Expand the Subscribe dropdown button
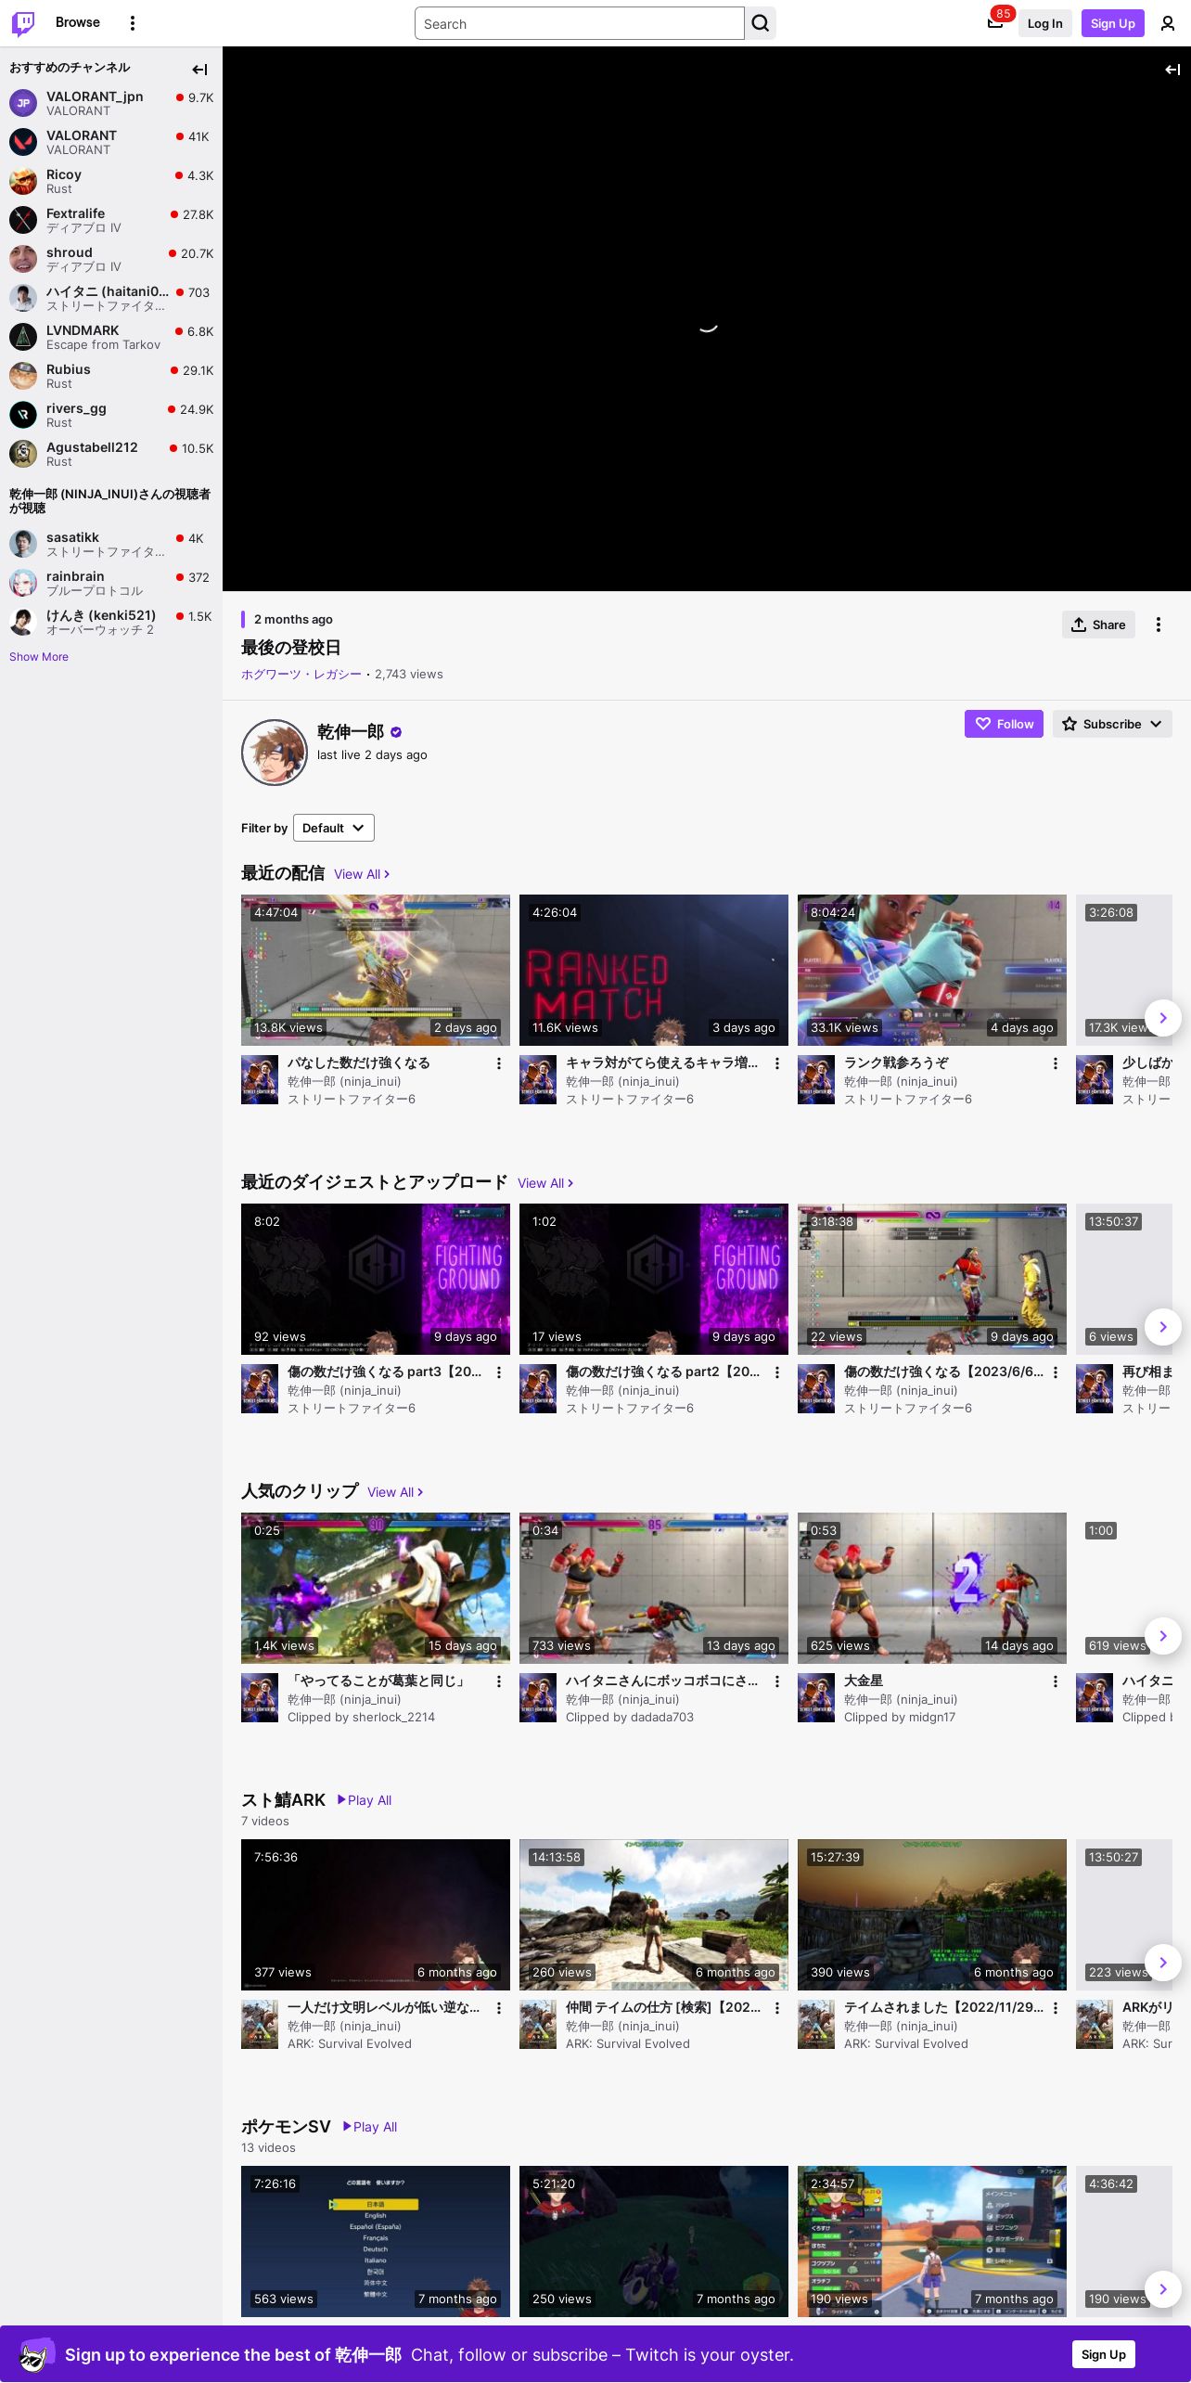1191x2383 pixels. (1112, 724)
